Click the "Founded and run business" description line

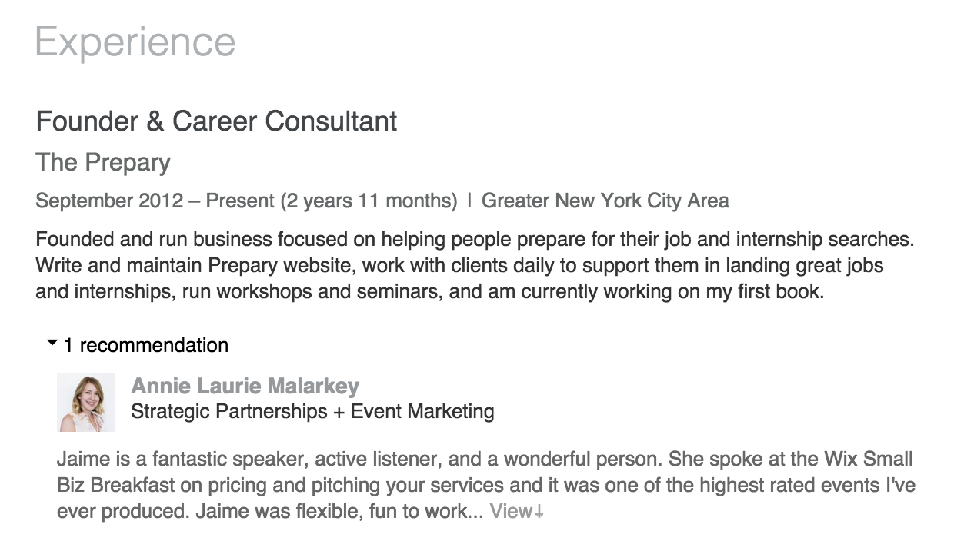[474, 240]
